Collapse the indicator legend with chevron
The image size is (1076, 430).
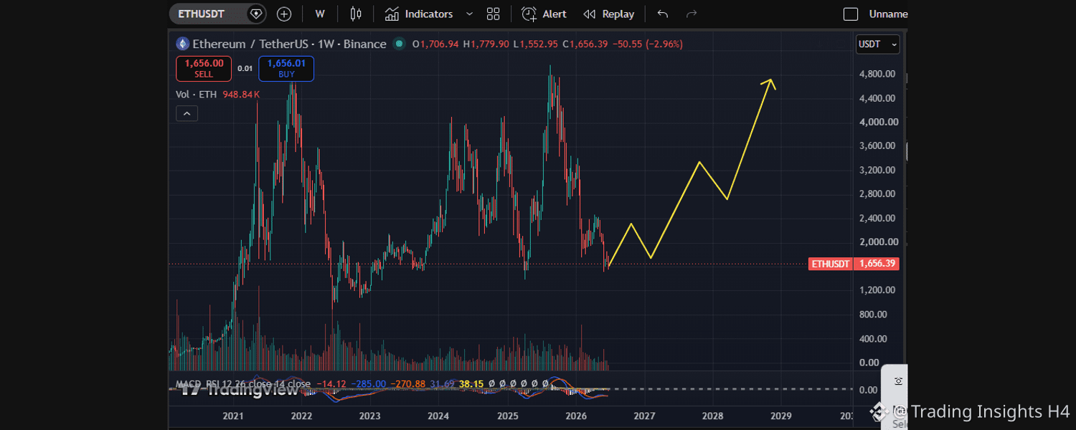(187, 113)
